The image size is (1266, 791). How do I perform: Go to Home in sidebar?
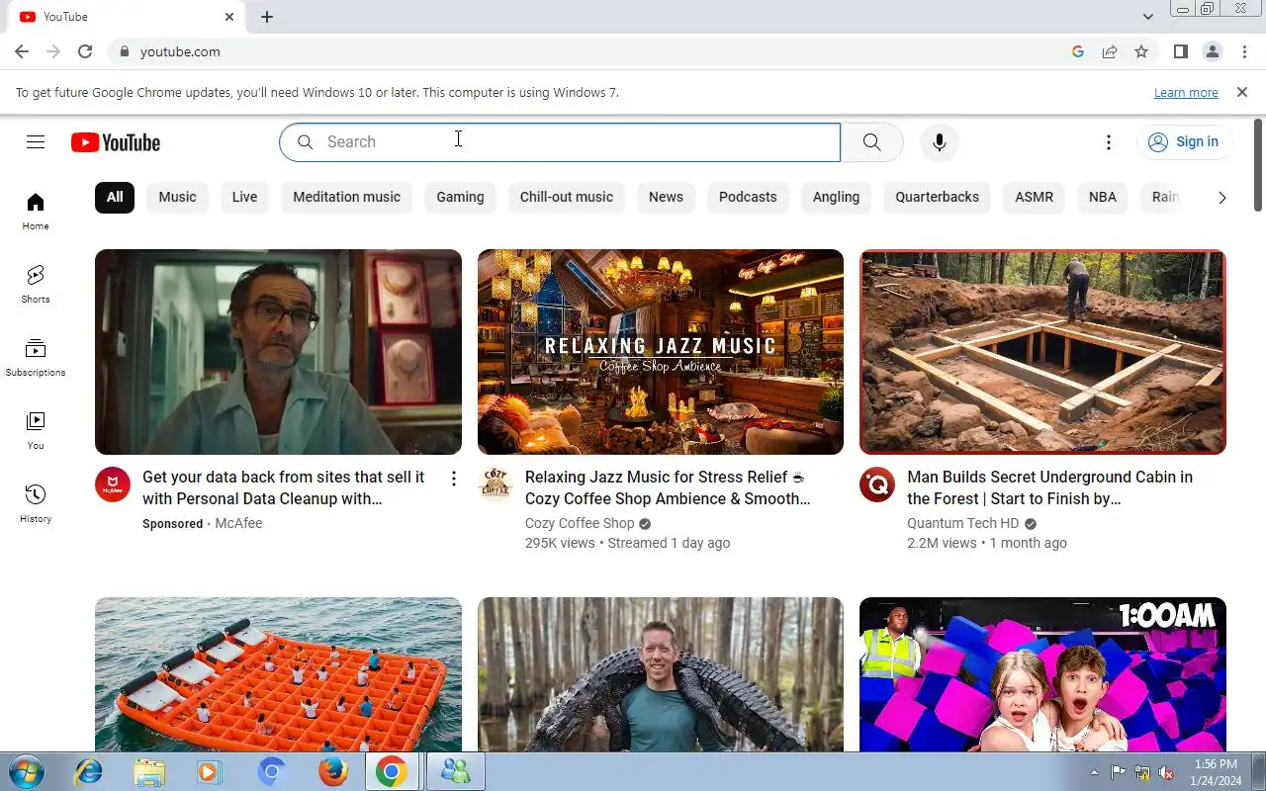[36, 211]
